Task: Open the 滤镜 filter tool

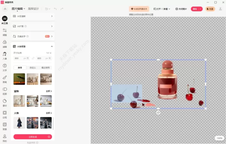Action: [5, 44]
